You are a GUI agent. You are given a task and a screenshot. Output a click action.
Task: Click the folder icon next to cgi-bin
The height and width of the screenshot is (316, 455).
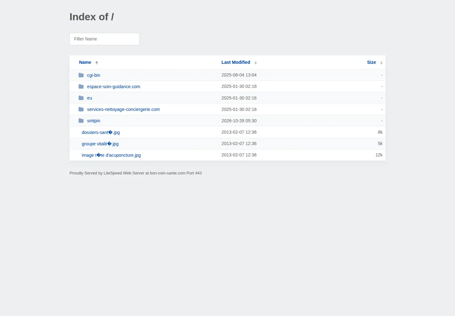[81, 75]
